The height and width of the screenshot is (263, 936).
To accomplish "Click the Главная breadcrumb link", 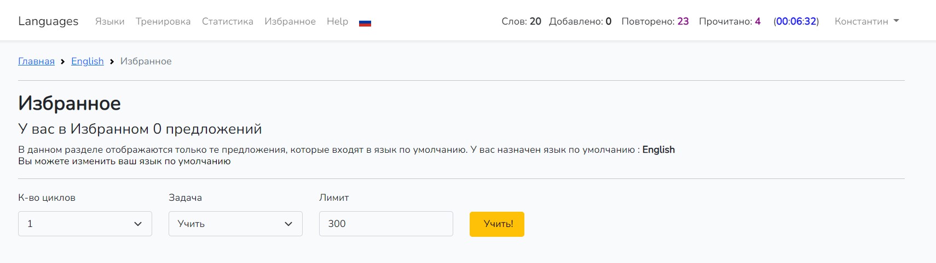I will (x=36, y=61).
